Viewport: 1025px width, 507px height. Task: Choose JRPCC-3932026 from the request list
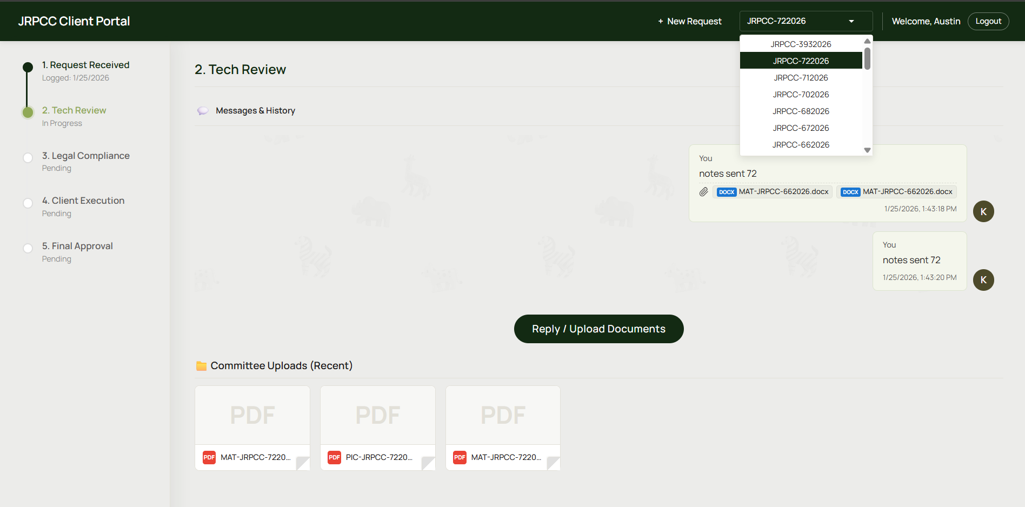(x=801, y=44)
